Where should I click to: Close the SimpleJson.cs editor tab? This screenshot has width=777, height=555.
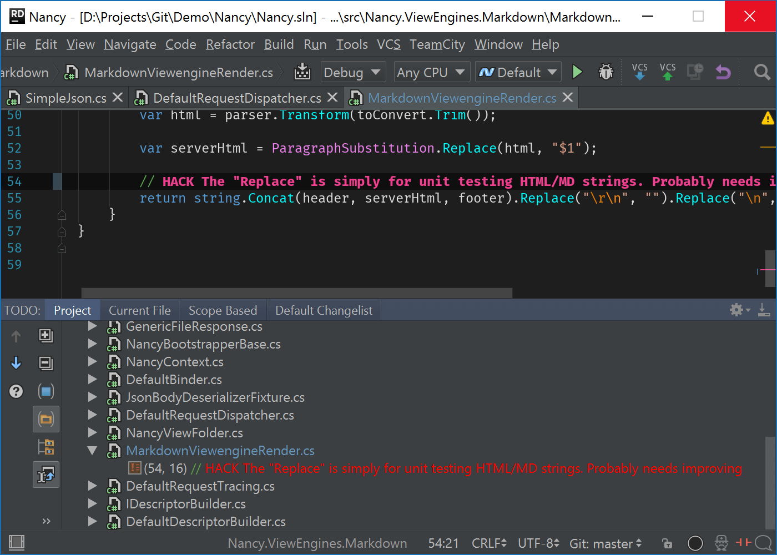coord(118,98)
